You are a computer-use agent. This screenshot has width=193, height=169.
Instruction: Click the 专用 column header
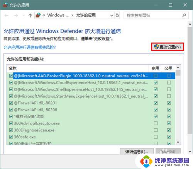click(x=156, y=68)
